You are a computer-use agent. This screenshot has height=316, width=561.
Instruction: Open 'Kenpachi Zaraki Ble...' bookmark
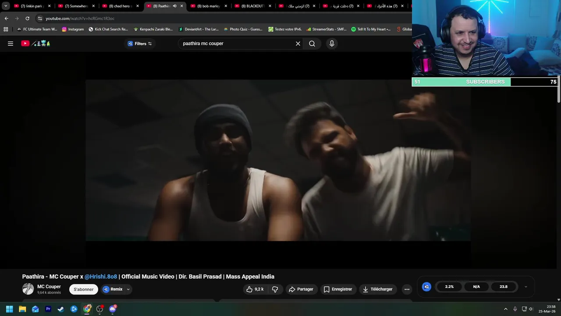(x=153, y=29)
